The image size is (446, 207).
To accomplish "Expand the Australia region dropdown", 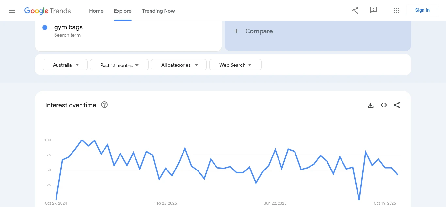I will point(65,65).
